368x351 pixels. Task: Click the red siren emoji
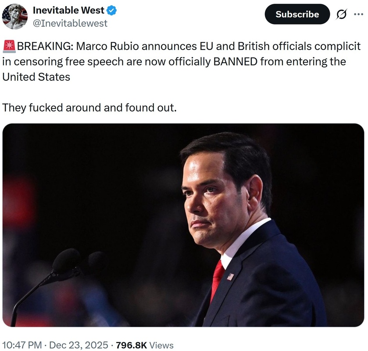coord(9,47)
